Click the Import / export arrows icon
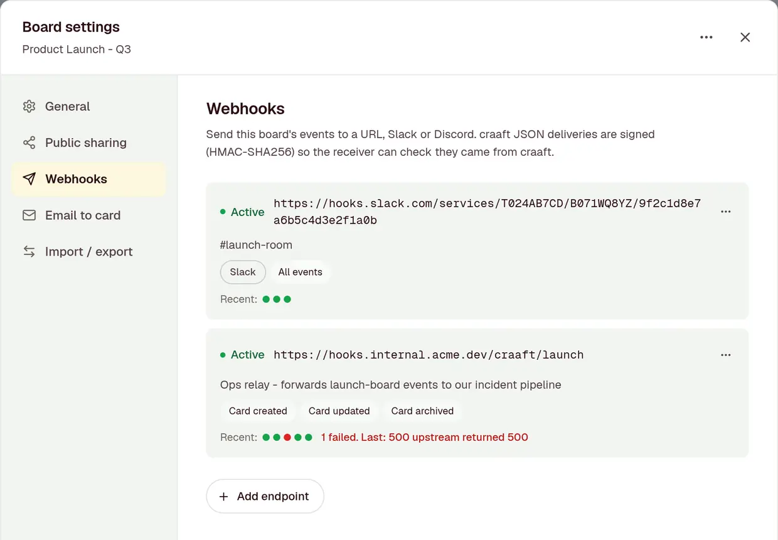 coord(29,252)
